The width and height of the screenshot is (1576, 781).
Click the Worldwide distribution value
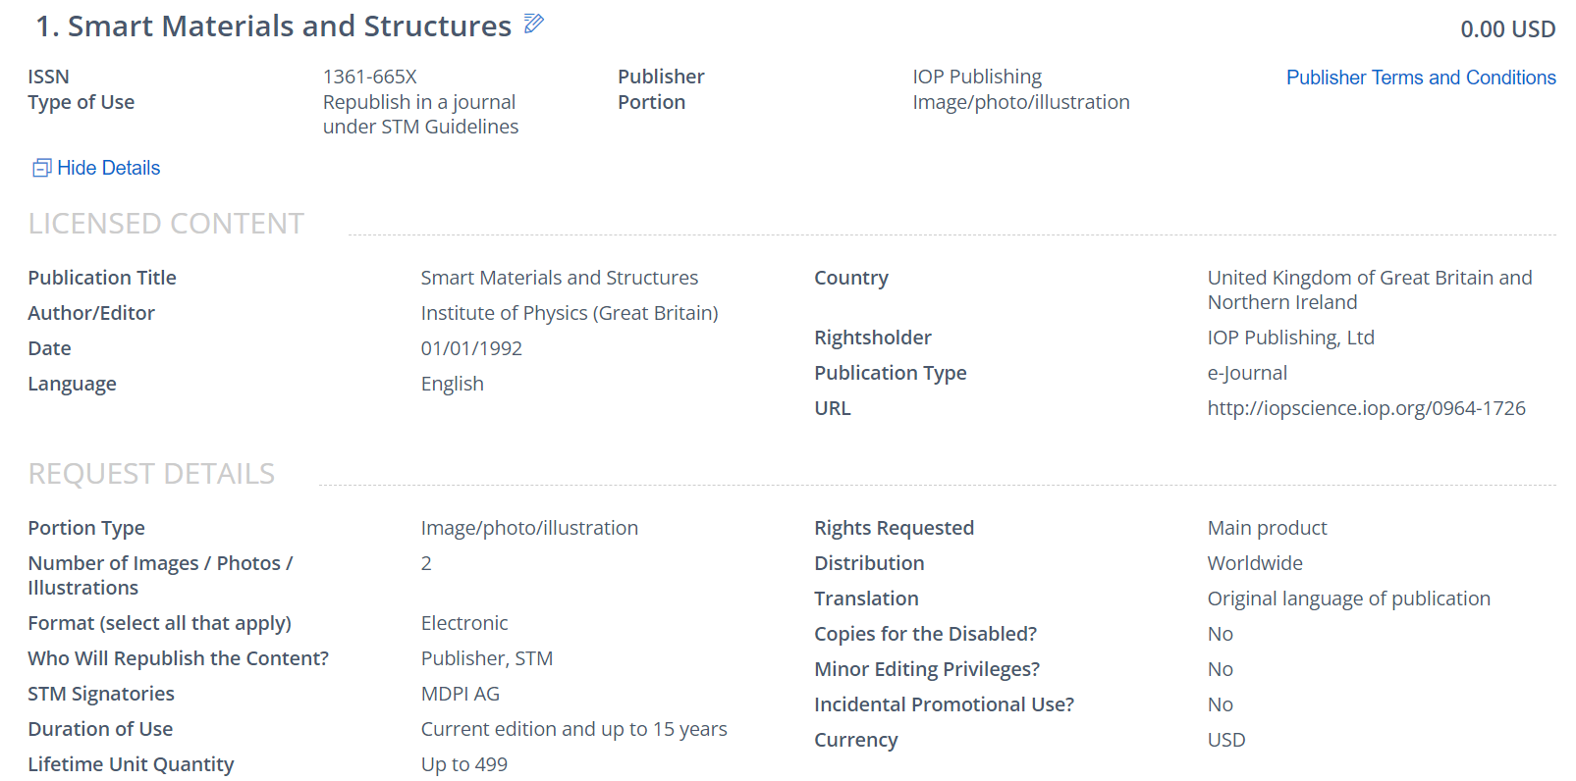[1254, 563]
